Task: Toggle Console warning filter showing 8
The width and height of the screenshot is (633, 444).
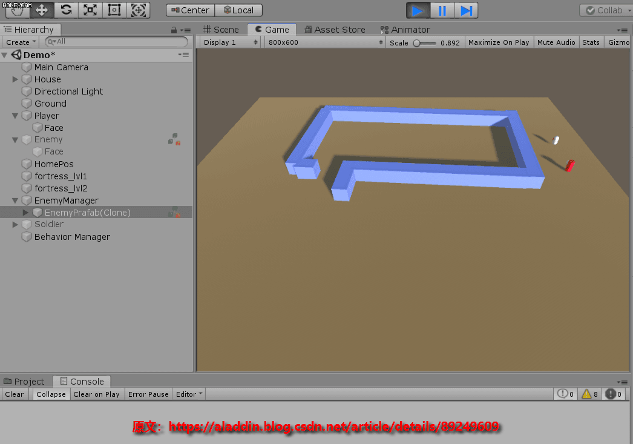Action: [589, 394]
